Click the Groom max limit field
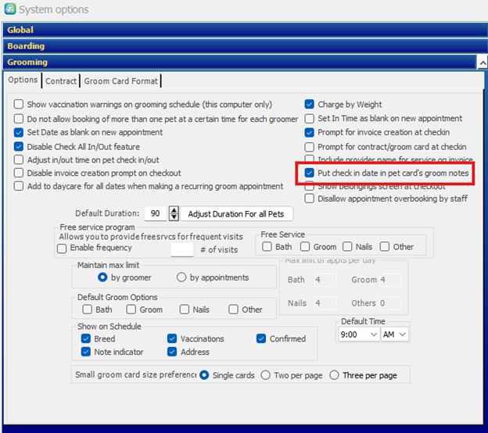The height and width of the screenshot is (433, 488). (390, 280)
